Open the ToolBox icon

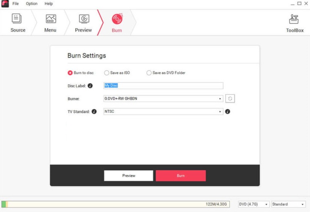(294, 19)
